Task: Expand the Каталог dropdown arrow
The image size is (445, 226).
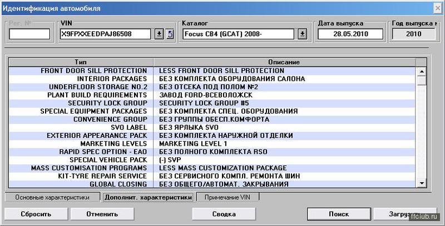Action: point(302,34)
